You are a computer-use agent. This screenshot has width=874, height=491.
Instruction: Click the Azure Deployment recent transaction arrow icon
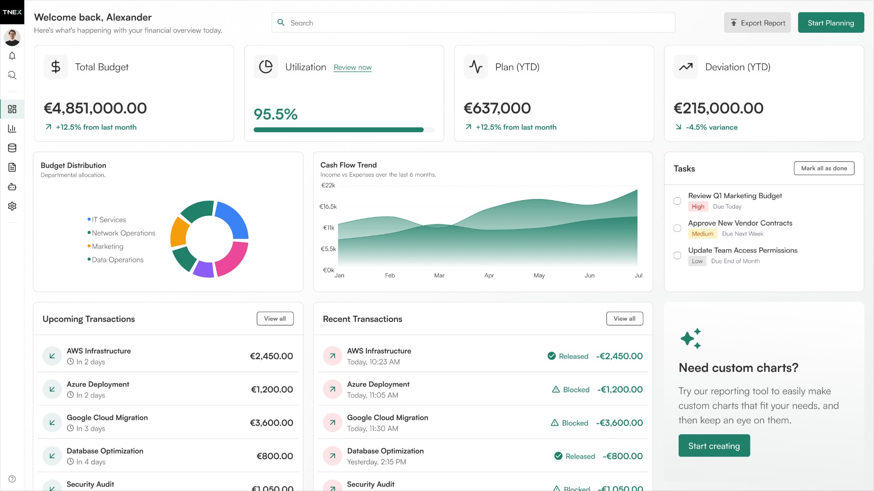coord(333,389)
